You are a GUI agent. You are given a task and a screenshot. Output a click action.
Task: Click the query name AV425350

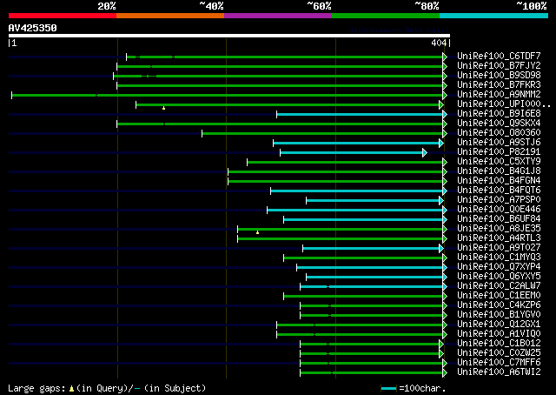click(33, 28)
